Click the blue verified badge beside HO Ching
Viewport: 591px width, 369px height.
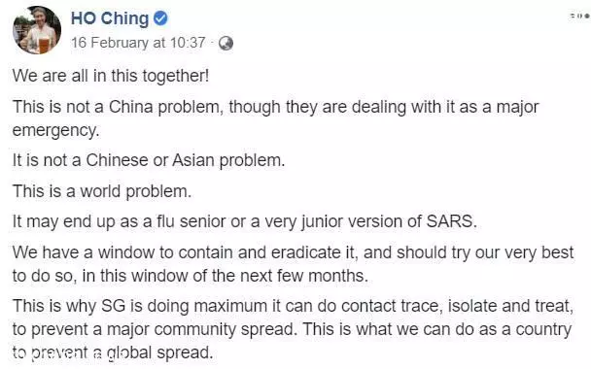pyautogui.click(x=160, y=18)
